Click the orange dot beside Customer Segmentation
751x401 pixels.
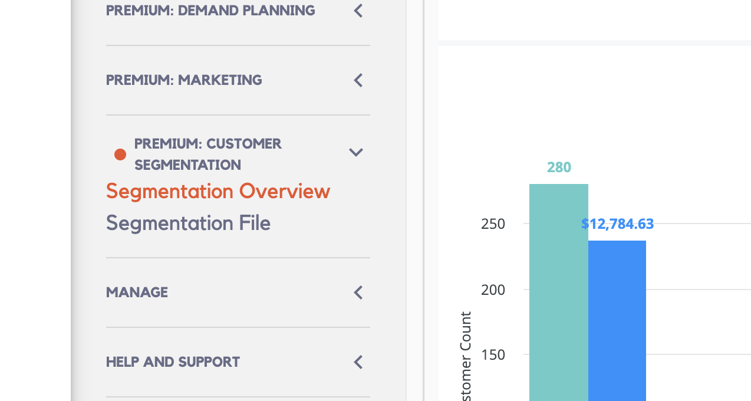coord(120,155)
